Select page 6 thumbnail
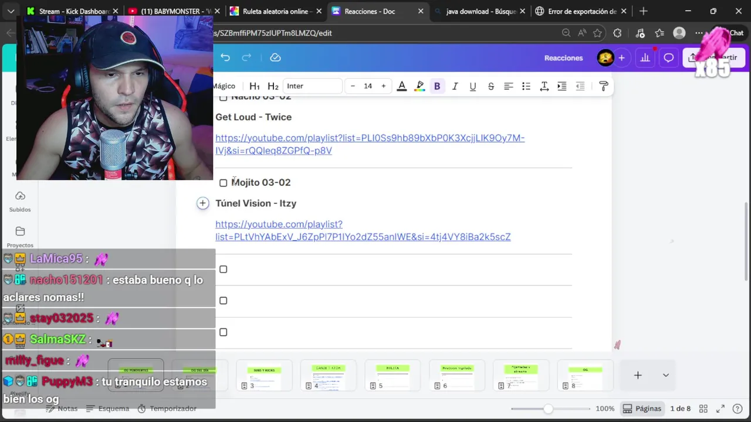751x422 pixels. click(457, 375)
